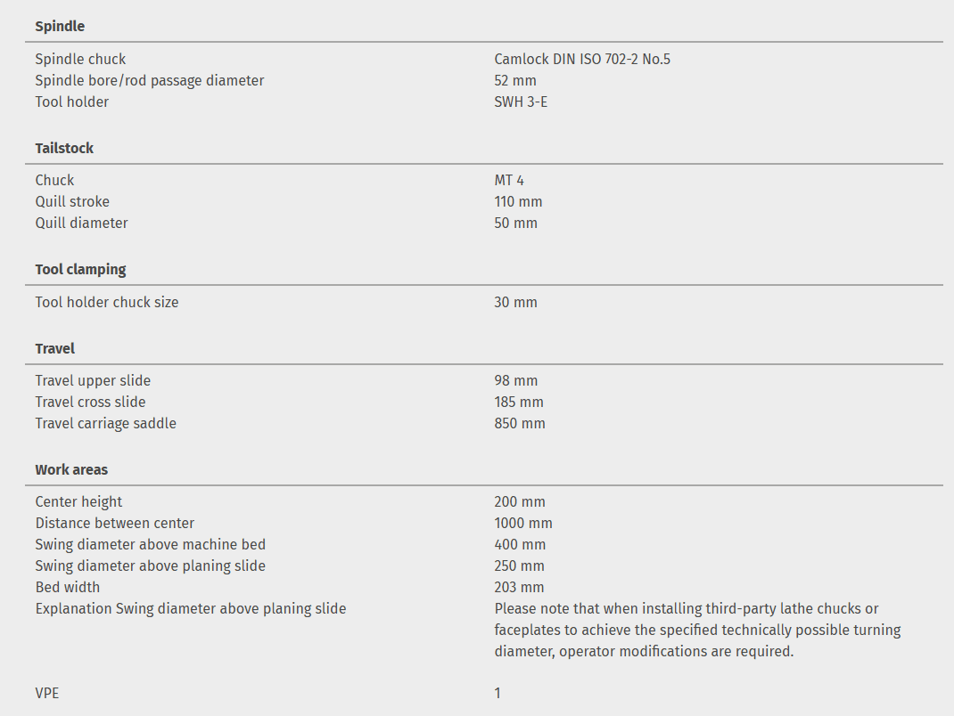
Task: Click the Bed width label
Action: coord(68,588)
